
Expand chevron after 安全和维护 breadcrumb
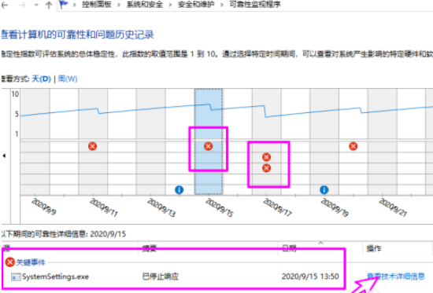[x=221, y=5]
